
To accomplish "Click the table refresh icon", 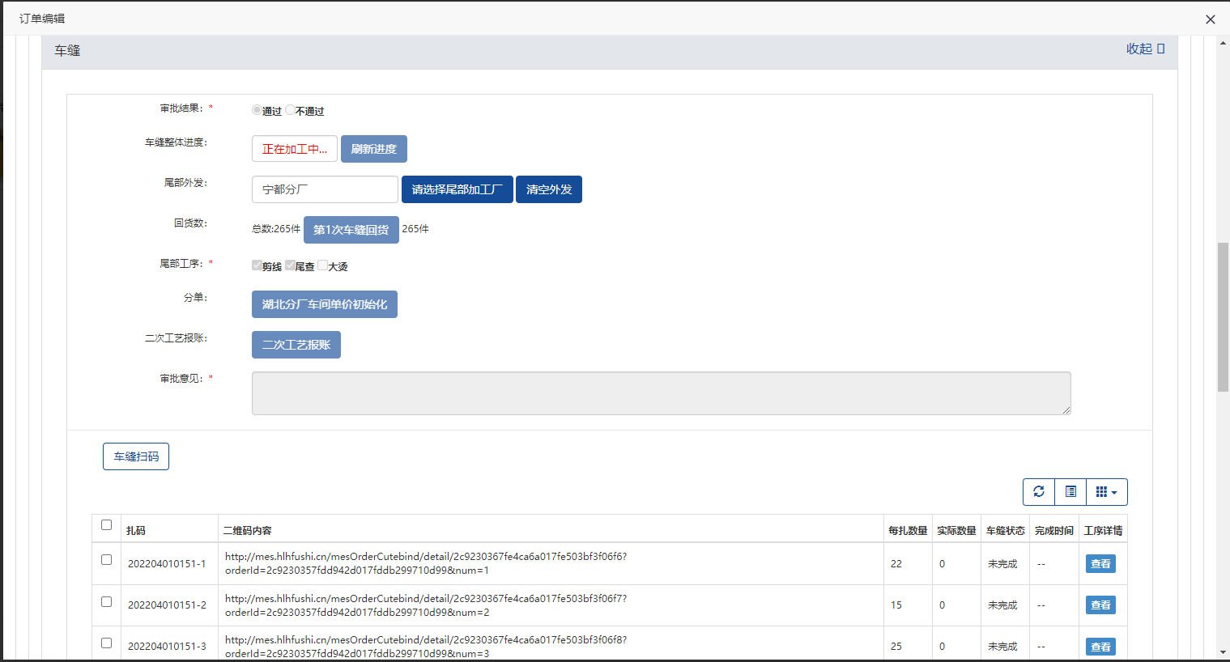I will pos(1039,492).
